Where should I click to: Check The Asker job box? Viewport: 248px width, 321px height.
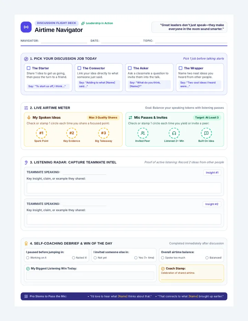[130, 68]
